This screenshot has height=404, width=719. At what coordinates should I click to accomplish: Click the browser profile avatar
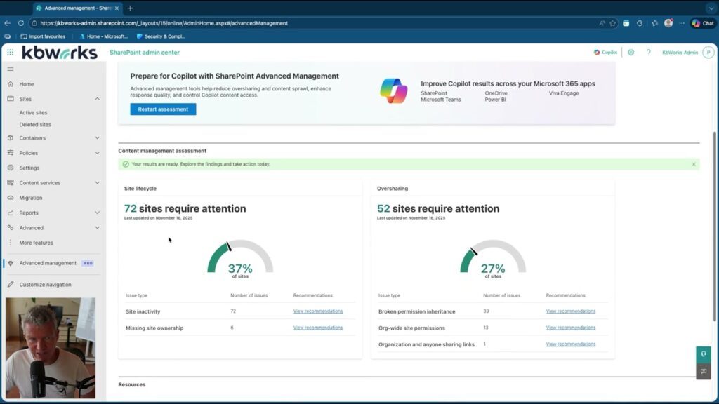[x=668, y=23]
